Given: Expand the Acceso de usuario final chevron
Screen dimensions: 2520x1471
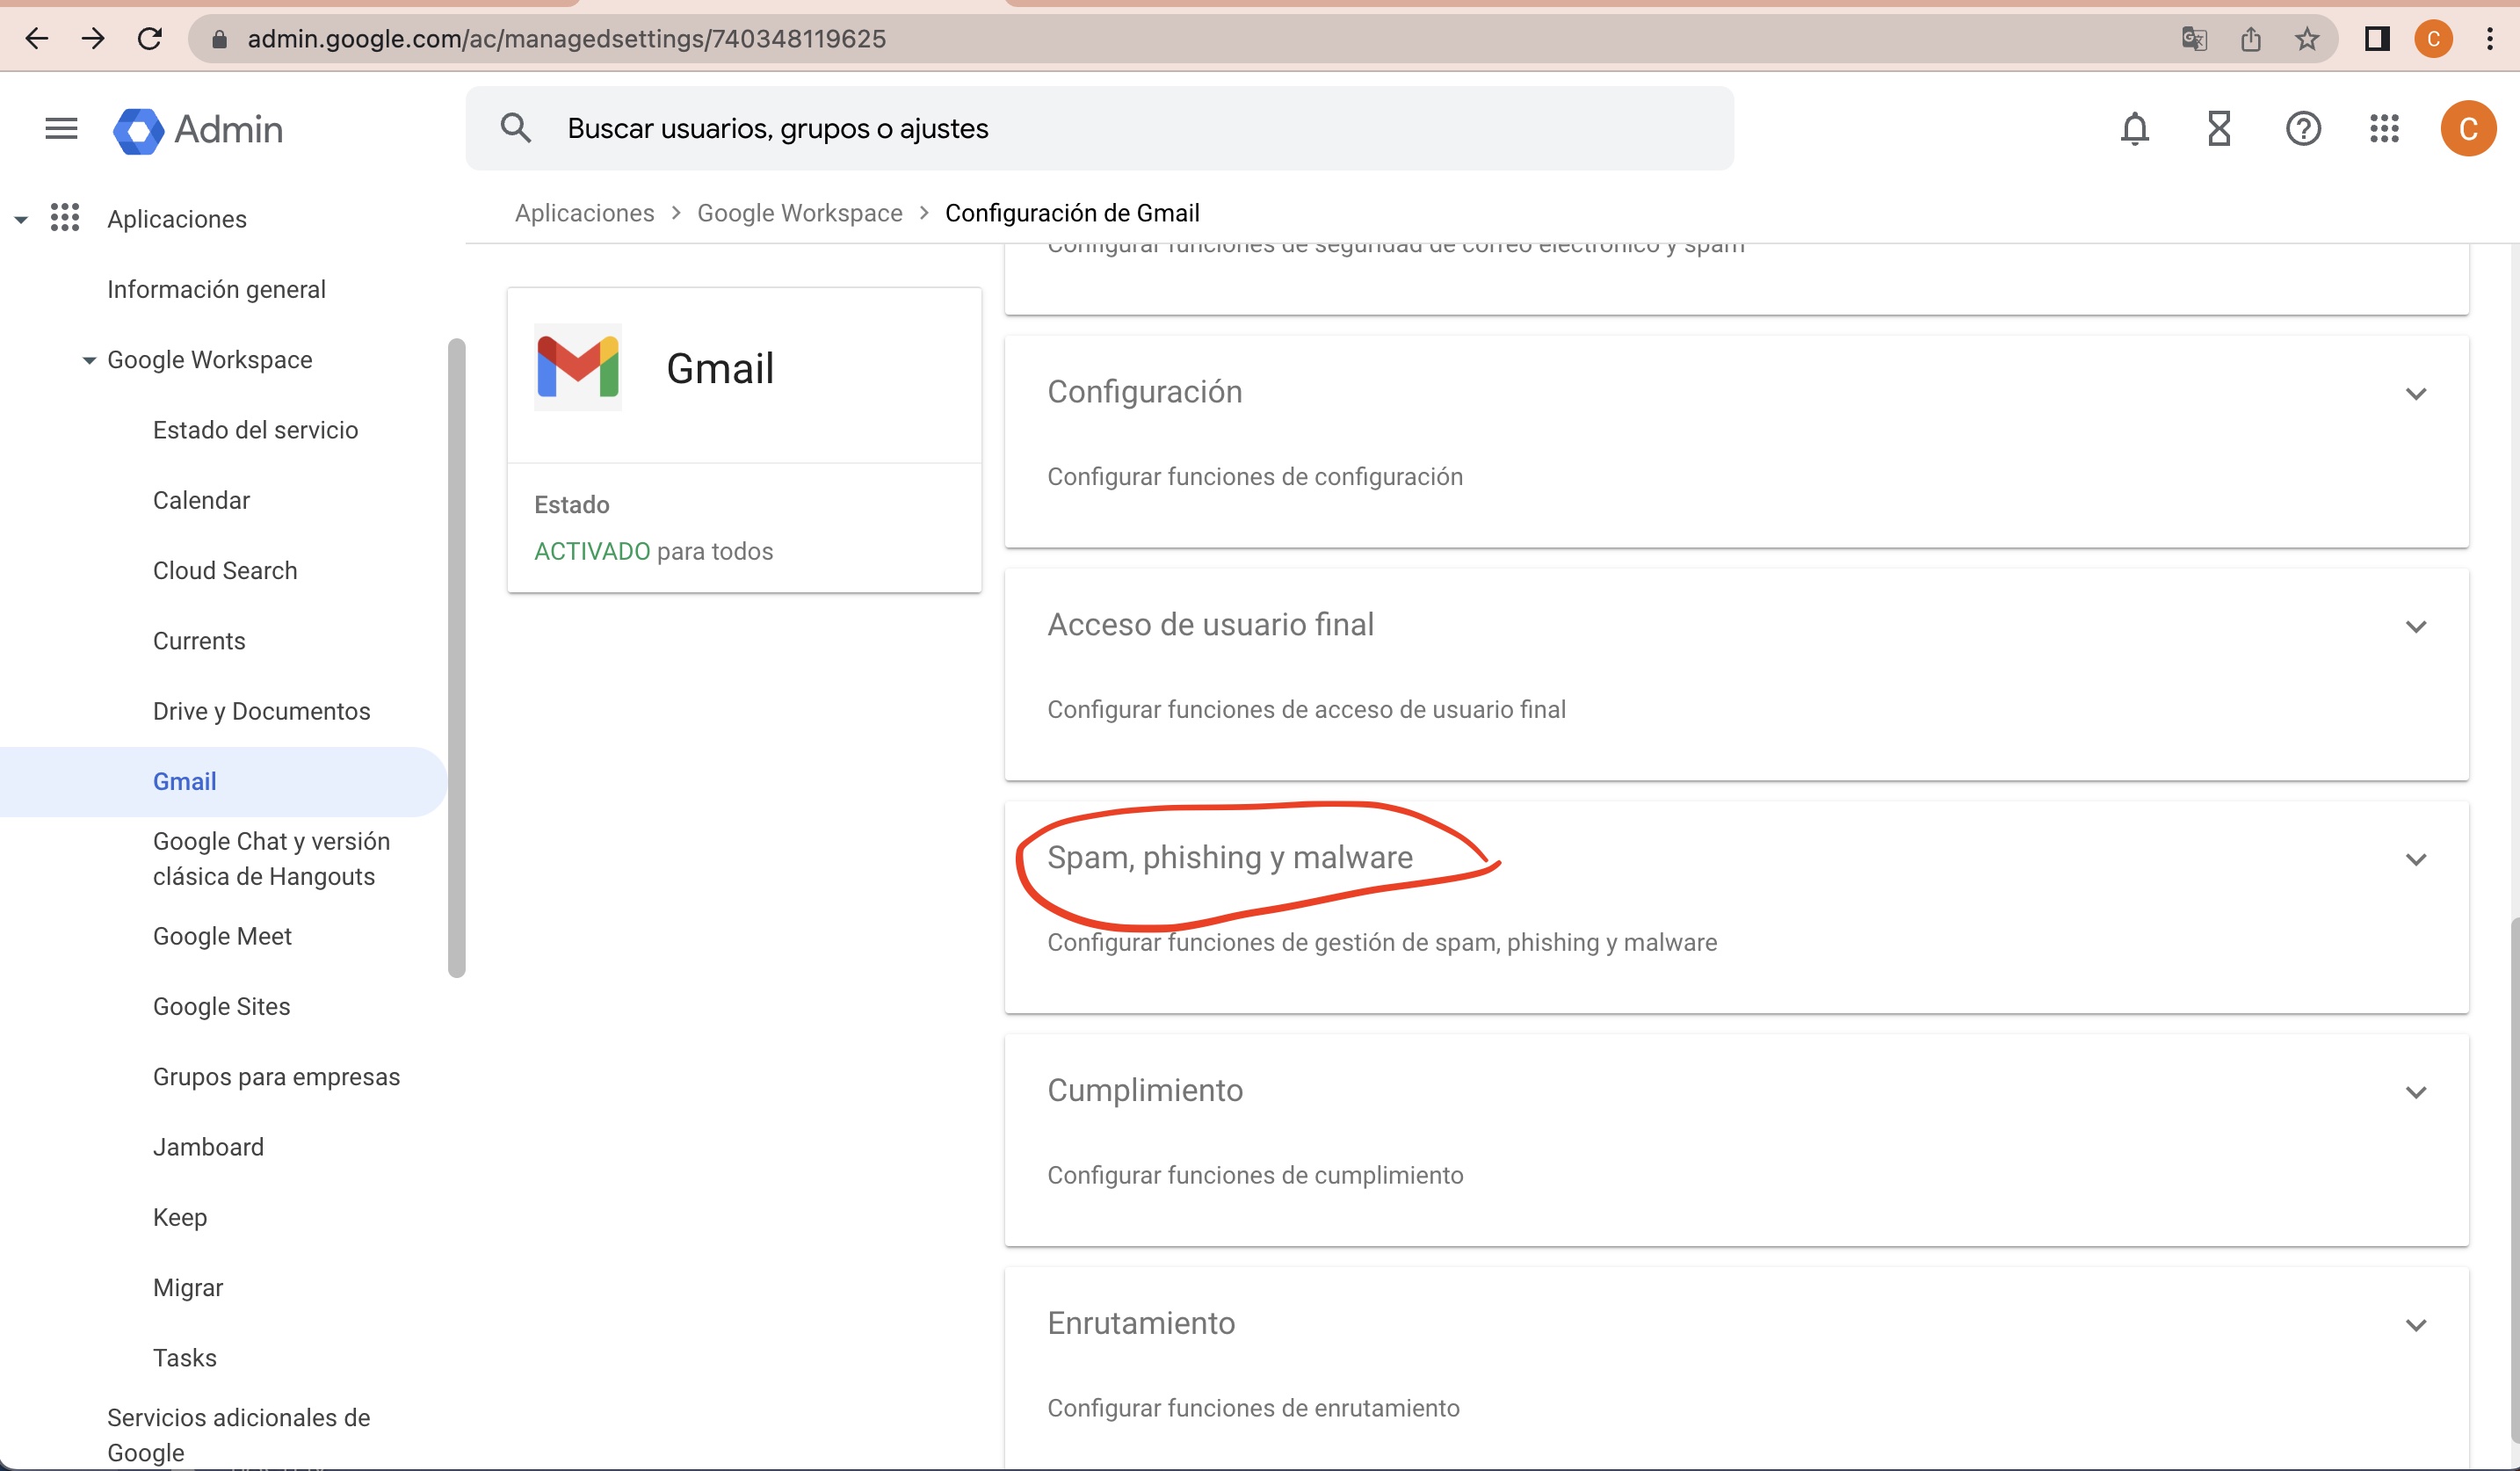Looking at the screenshot, I should (2416, 627).
